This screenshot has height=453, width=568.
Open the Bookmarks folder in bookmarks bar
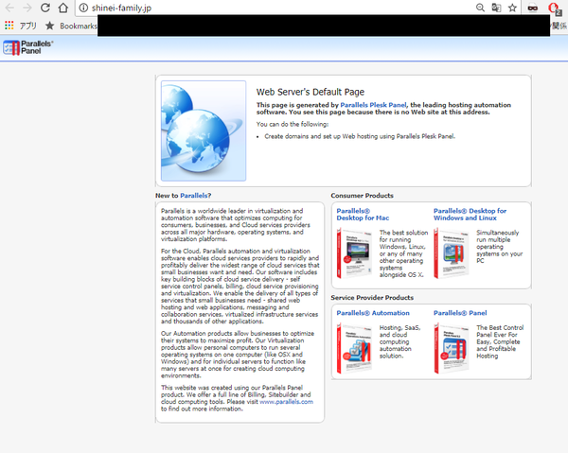[x=71, y=26]
